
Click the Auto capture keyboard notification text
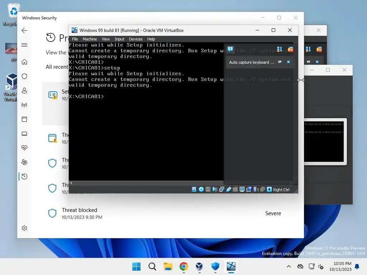[251, 62]
